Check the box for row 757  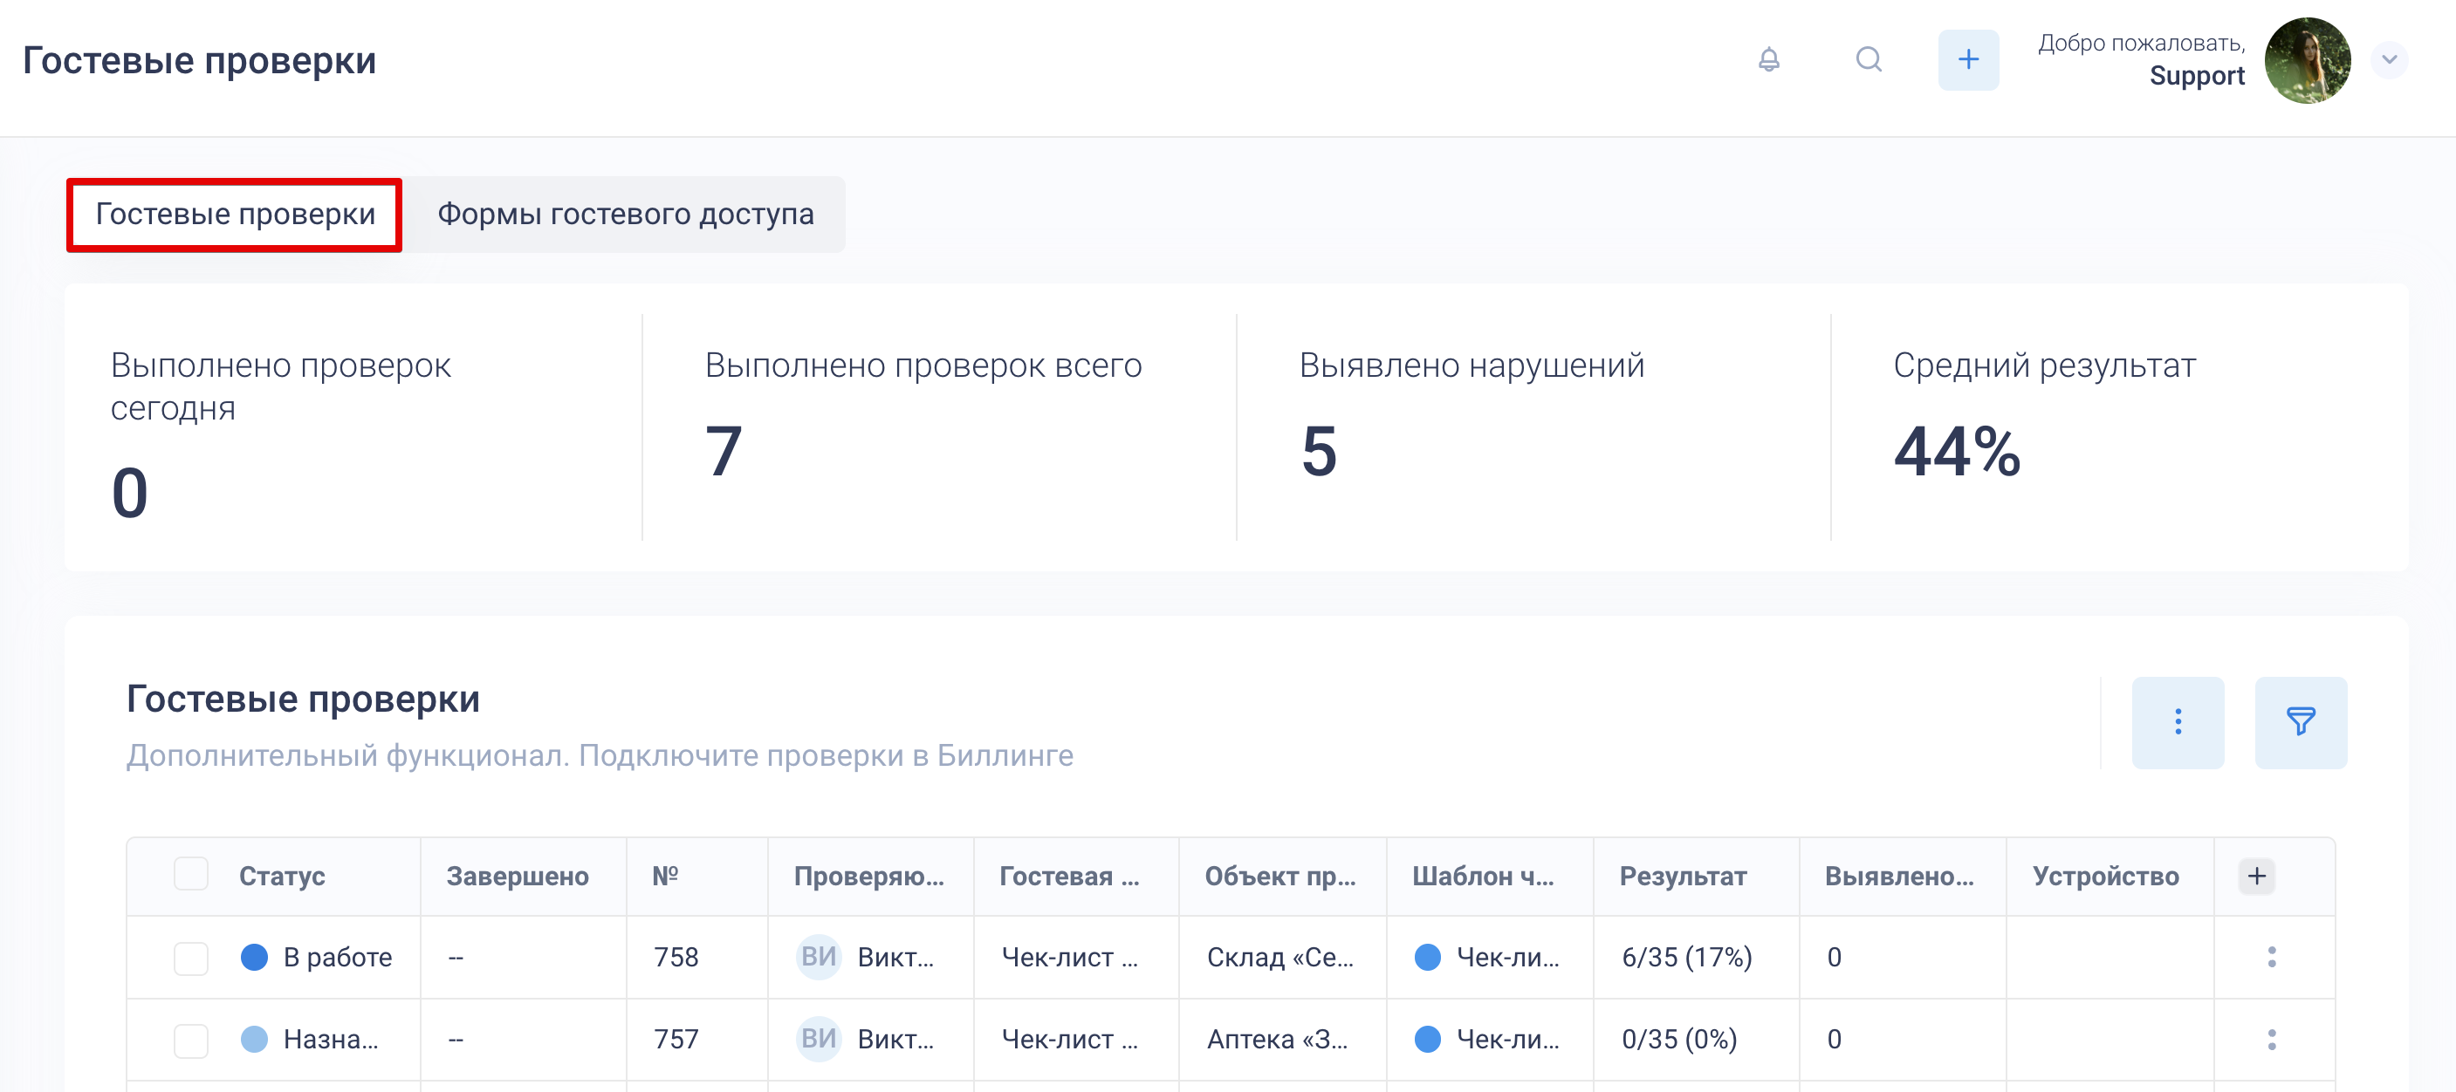[x=190, y=1040]
